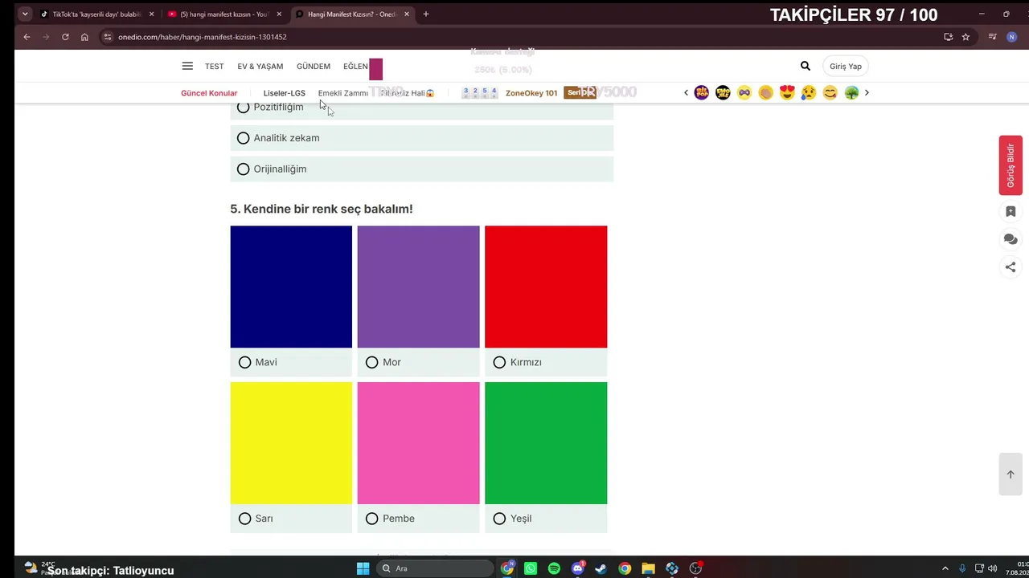This screenshot has height=578, width=1029.
Task: Open the comments bubble icon
Action: 1011,239
